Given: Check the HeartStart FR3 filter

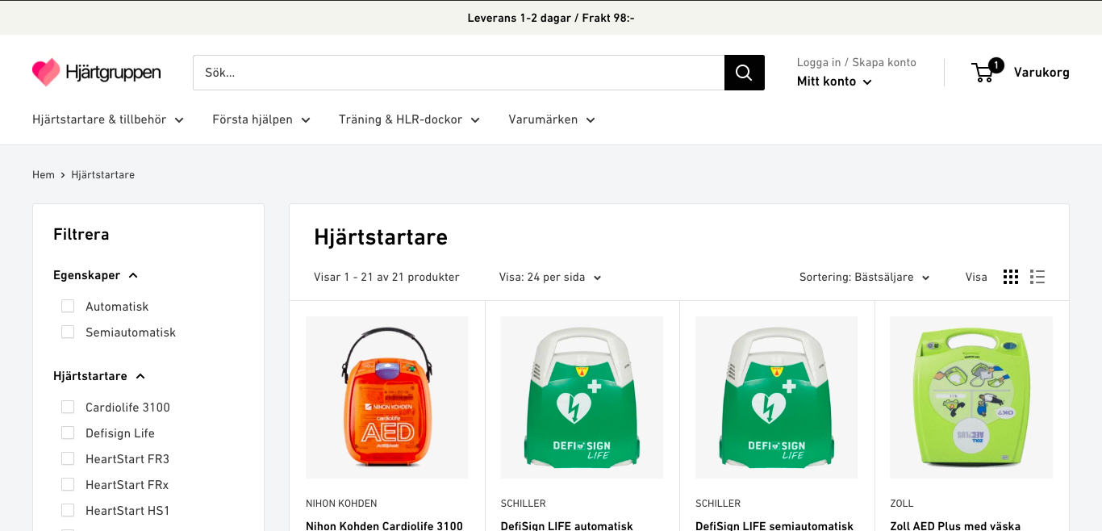Looking at the screenshot, I should tap(68, 458).
